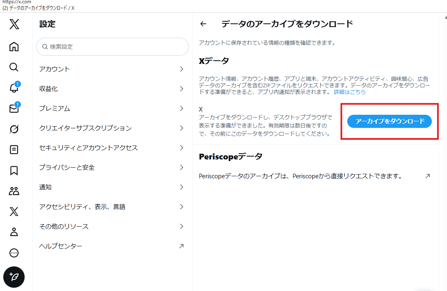The height and width of the screenshot is (291, 447).
Task: Click the アーカイブをダウンロード button
Action: click(x=389, y=121)
